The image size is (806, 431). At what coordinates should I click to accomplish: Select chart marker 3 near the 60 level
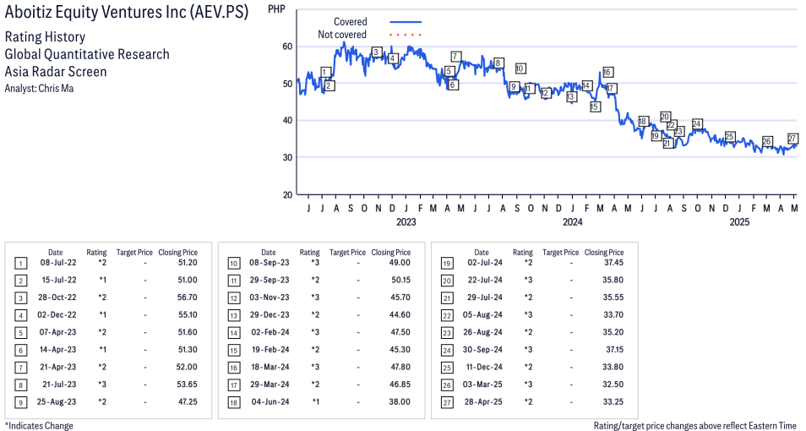tap(376, 52)
